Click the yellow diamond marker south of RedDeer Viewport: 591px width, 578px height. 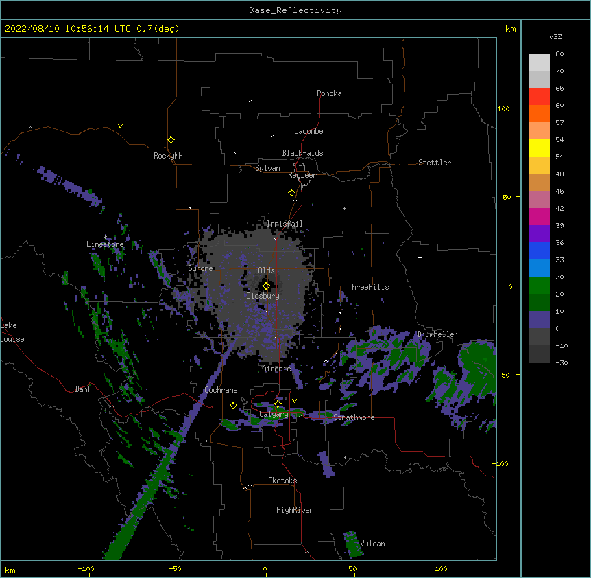pyautogui.click(x=291, y=193)
